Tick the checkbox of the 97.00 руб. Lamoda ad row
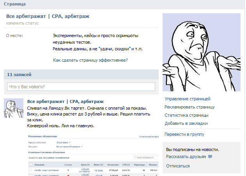 tap(31, 170)
